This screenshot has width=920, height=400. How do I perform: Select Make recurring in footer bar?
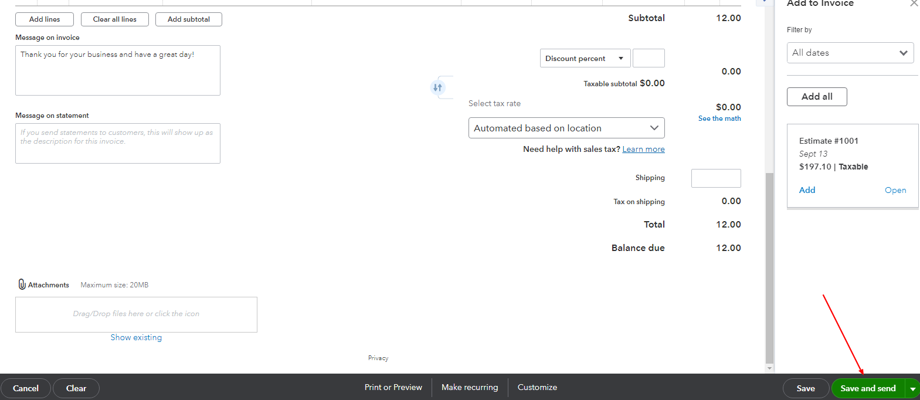[469, 388]
